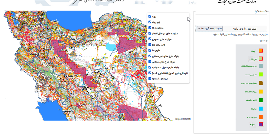This screenshot has width=270, height=134.
Task: Uncheck the زیر پهنه layer checkbox
Action: [x=150, y=22]
